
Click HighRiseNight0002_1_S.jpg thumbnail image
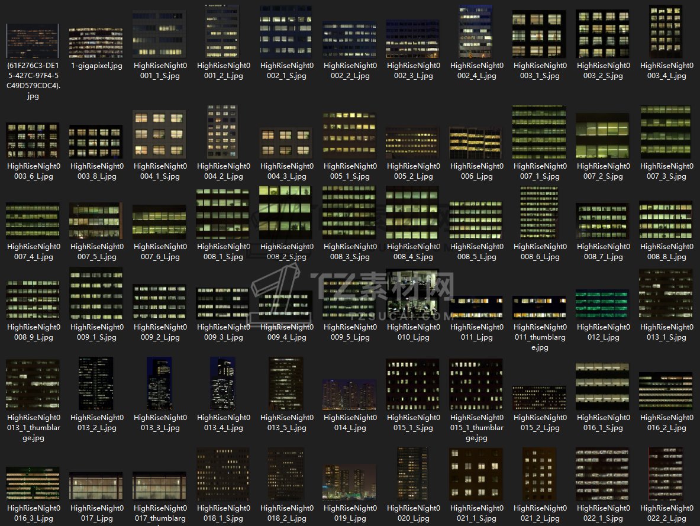pos(286,31)
